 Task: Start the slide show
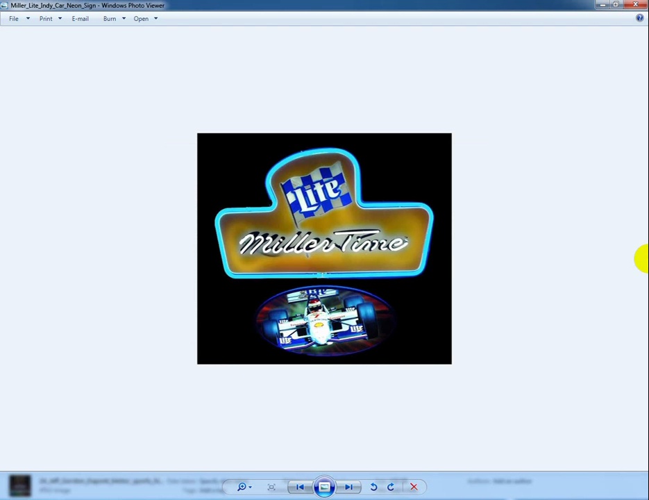(324, 487)
